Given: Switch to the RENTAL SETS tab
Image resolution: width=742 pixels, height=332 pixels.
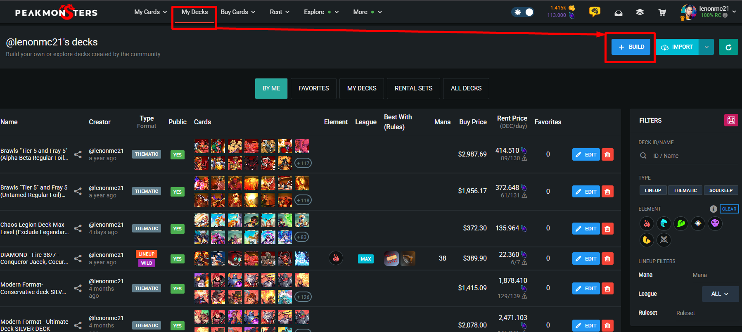Looking at the screenshot, I should click(x=414, y=88).
